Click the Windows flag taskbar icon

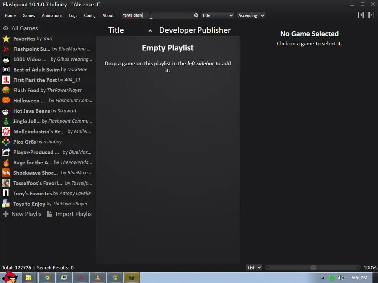click(x=115, y=278)
